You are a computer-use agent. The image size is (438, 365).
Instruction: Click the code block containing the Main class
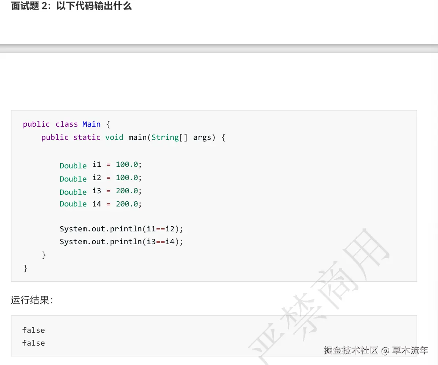(x=214, y=196)
